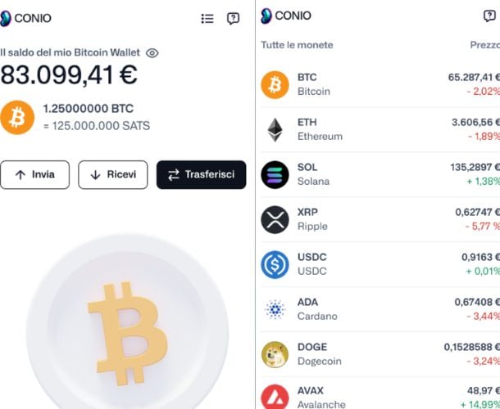Tap the Avalanche AVAX icon
The image size is (500, 409).
click(x=275, y=396)
